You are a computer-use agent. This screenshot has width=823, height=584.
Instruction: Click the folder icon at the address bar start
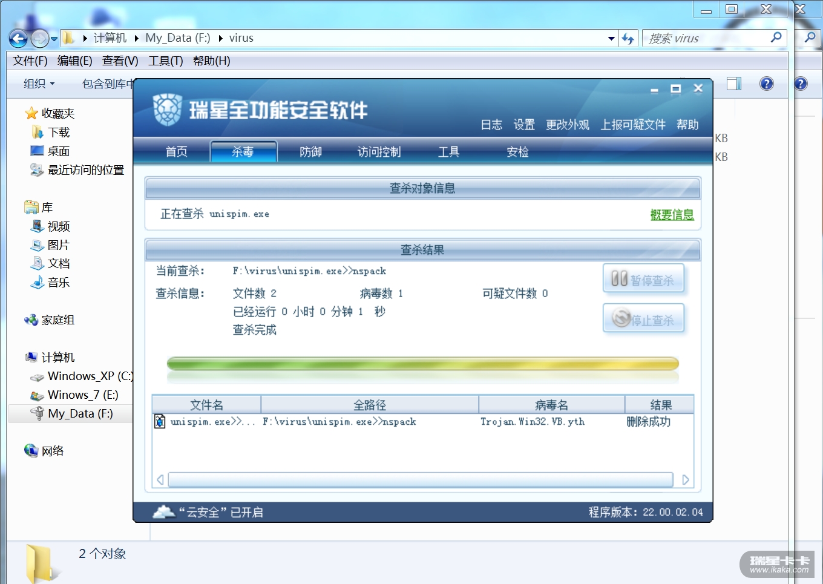[x=69, y=38]
